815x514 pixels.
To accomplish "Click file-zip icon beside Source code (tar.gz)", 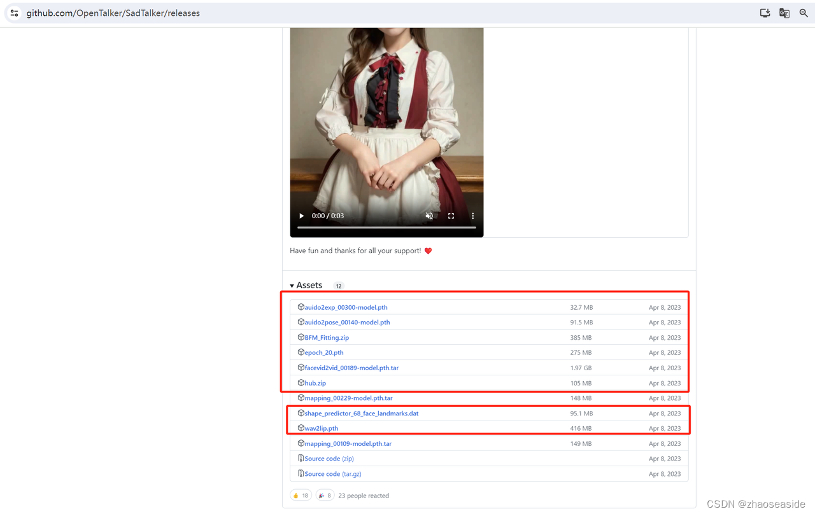I will 301,473.
